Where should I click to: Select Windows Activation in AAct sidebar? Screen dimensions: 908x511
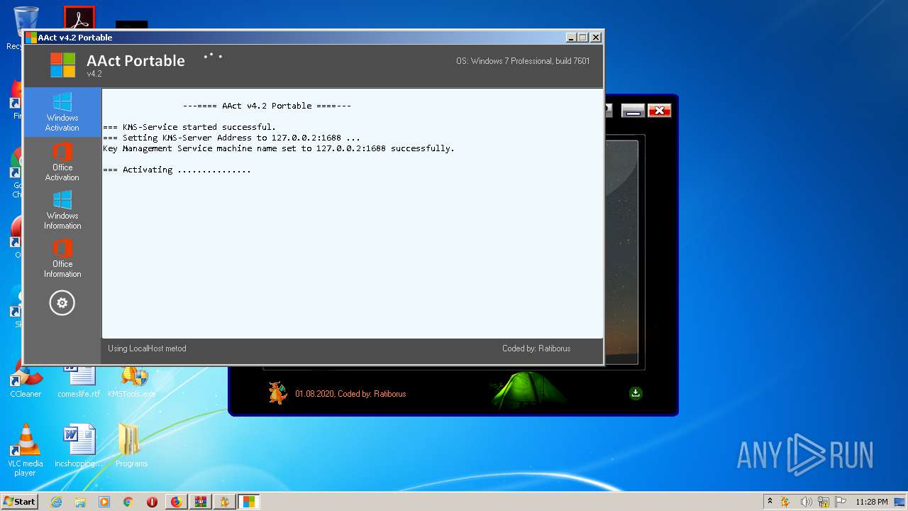(x=62, y=112)
